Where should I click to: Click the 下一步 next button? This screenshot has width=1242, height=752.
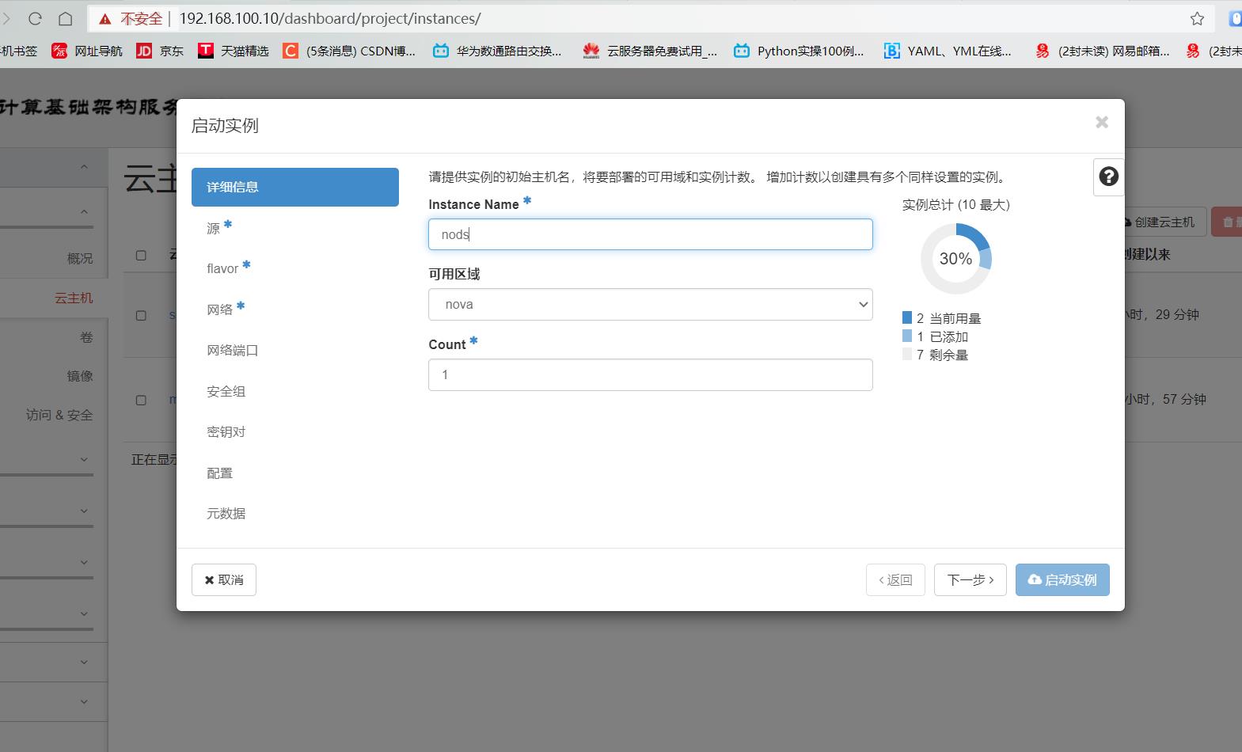(970, 579)
